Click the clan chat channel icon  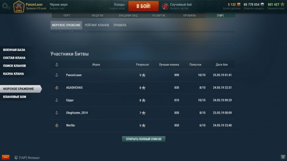click(16, 157)
